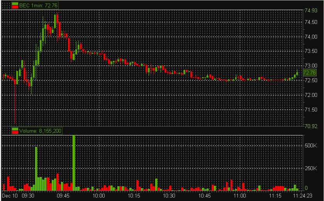
Task: Click the 11:00 time axis label
Action: [x=240, y=196]
